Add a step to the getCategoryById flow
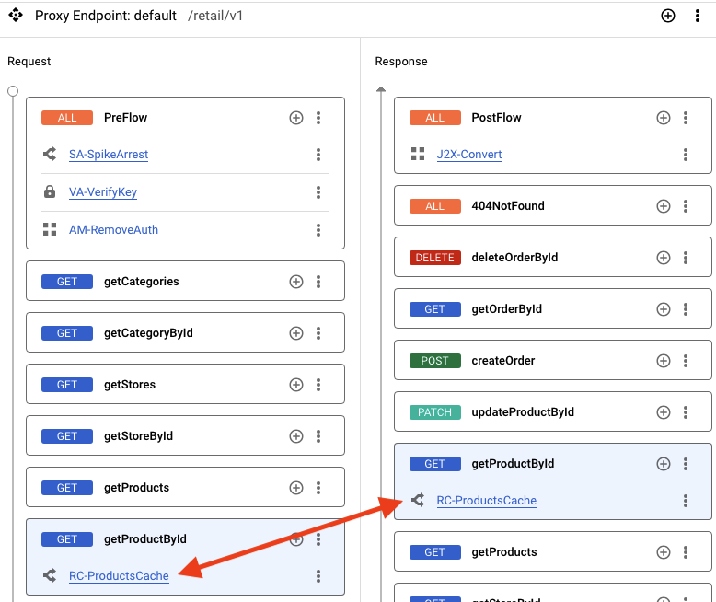This screenshot has height=602, width=716. point(296,333)
